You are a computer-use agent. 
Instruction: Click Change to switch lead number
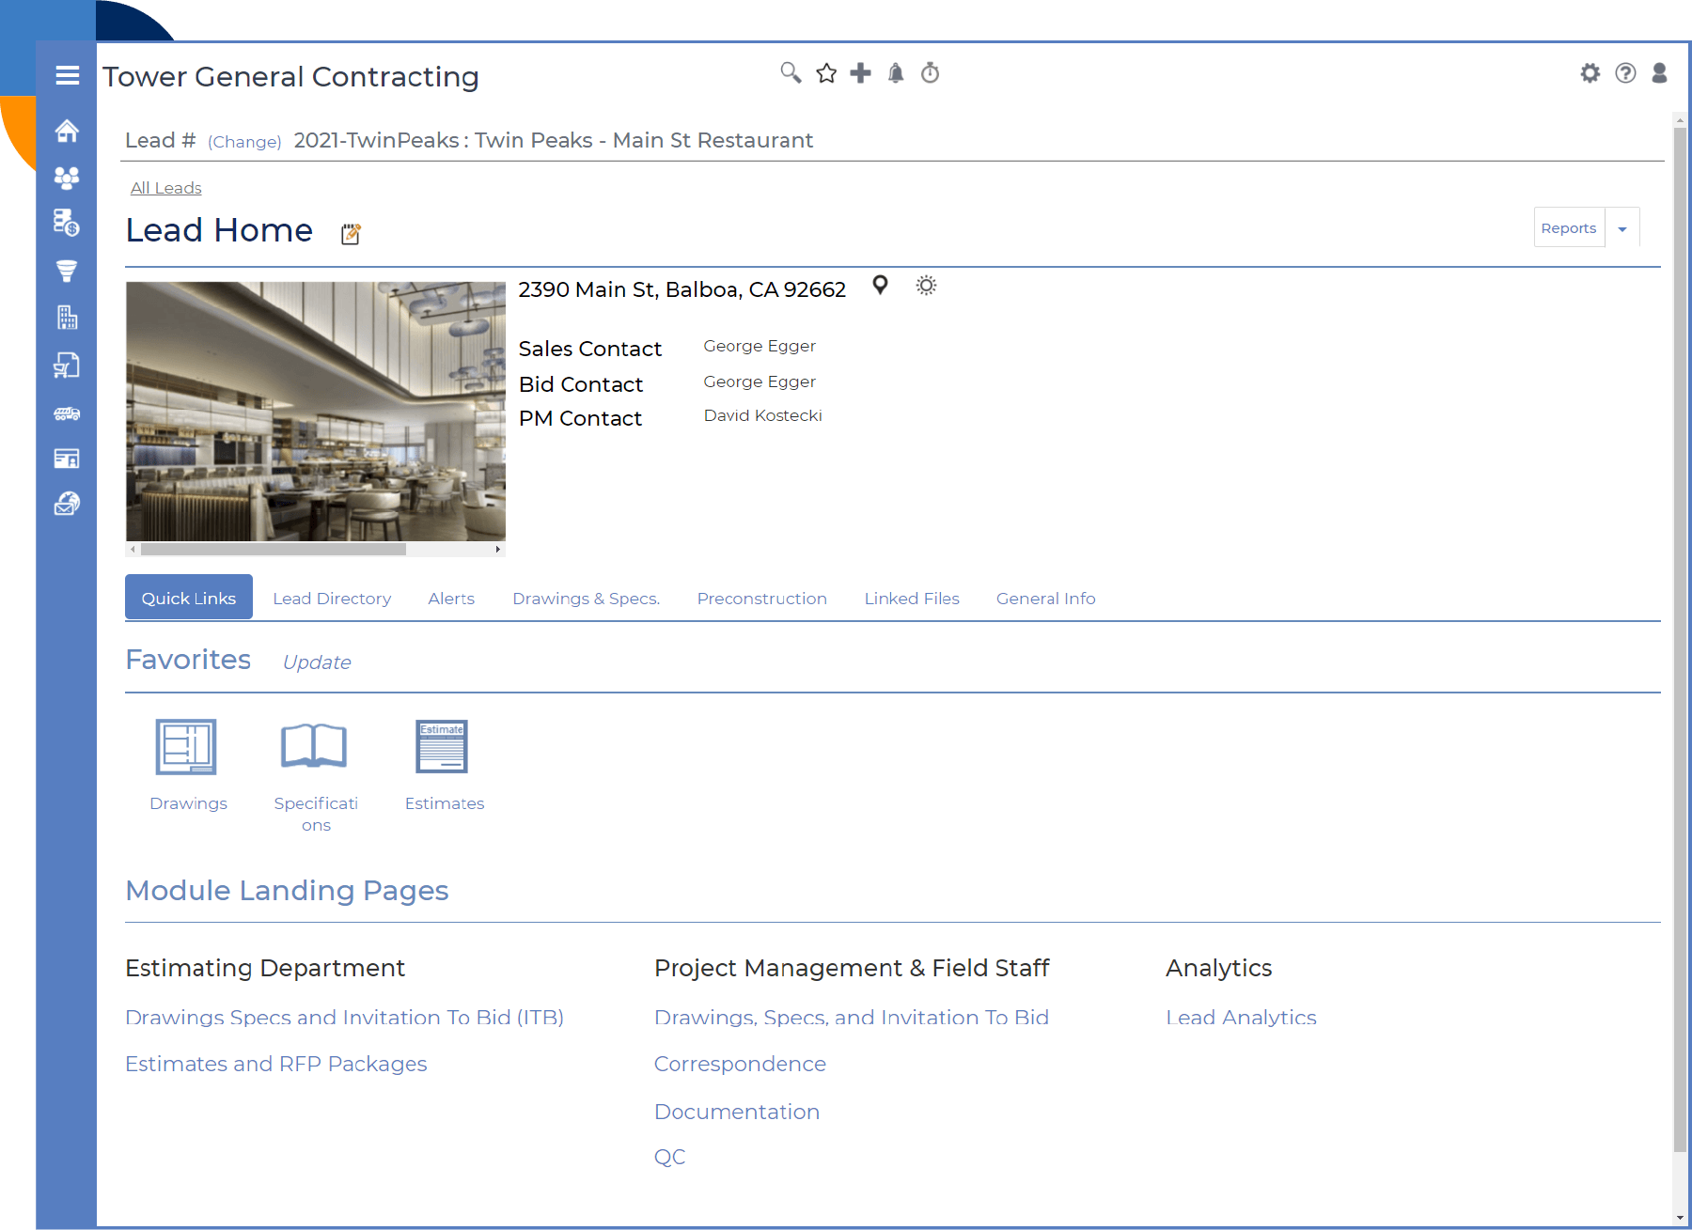pos(244,142)
